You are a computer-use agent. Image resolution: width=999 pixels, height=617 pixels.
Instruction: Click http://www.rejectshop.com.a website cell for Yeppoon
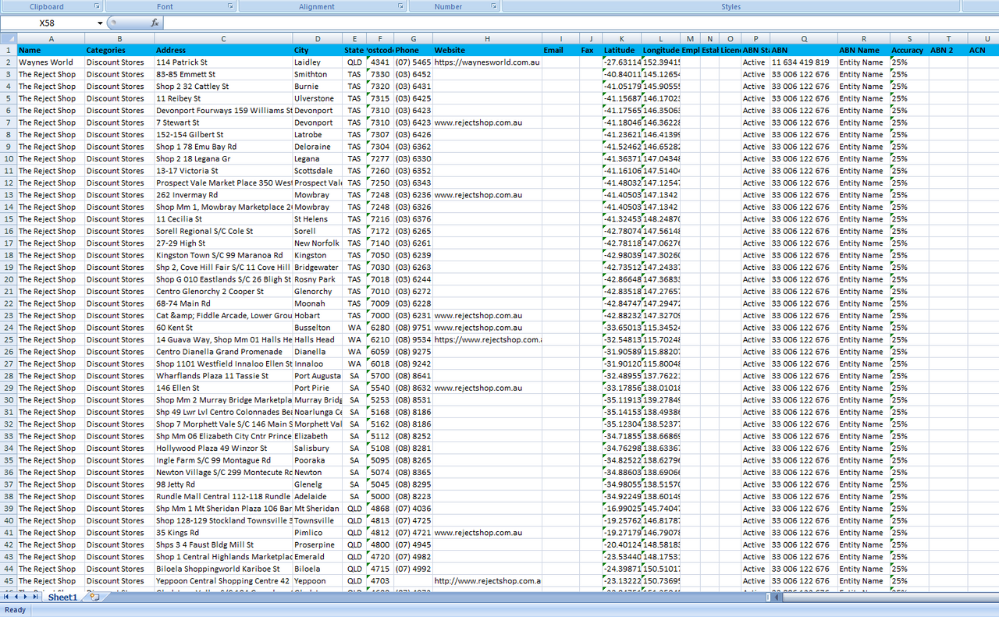(487, 581)
